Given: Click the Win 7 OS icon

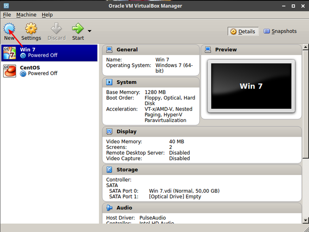Looking at the screenshot, I should 10,53.
